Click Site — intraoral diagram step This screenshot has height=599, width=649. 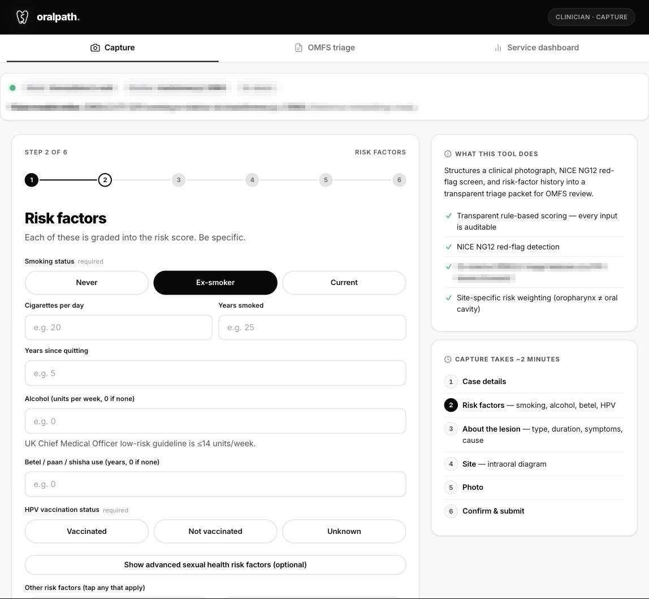[534, 464]
